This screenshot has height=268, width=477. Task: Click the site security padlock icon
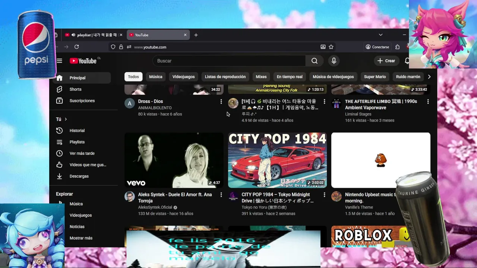click(x=121, y=47)
